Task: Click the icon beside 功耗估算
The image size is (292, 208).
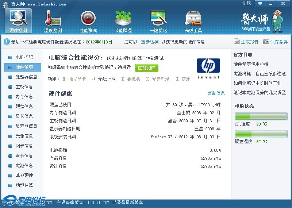Action: 10,186
